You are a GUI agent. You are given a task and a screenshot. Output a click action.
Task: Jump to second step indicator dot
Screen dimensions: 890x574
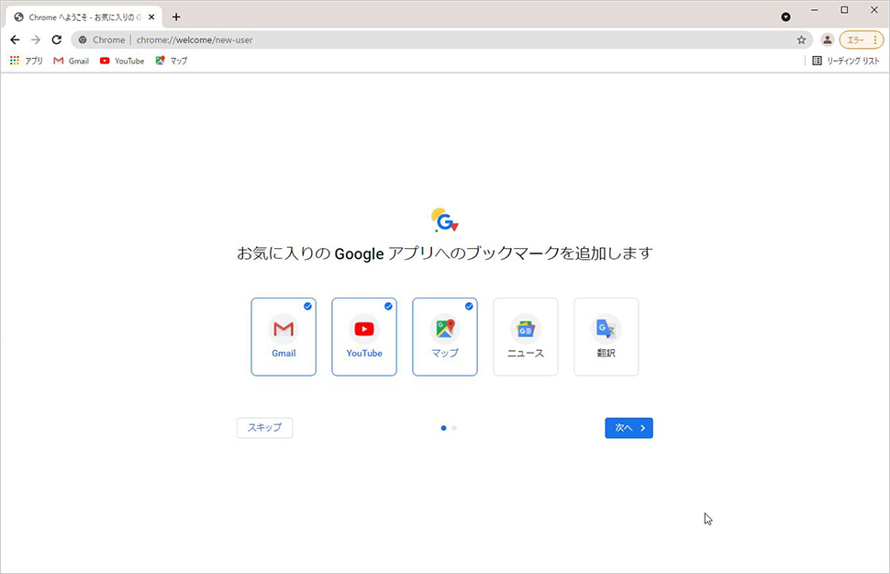coord(454,428)
